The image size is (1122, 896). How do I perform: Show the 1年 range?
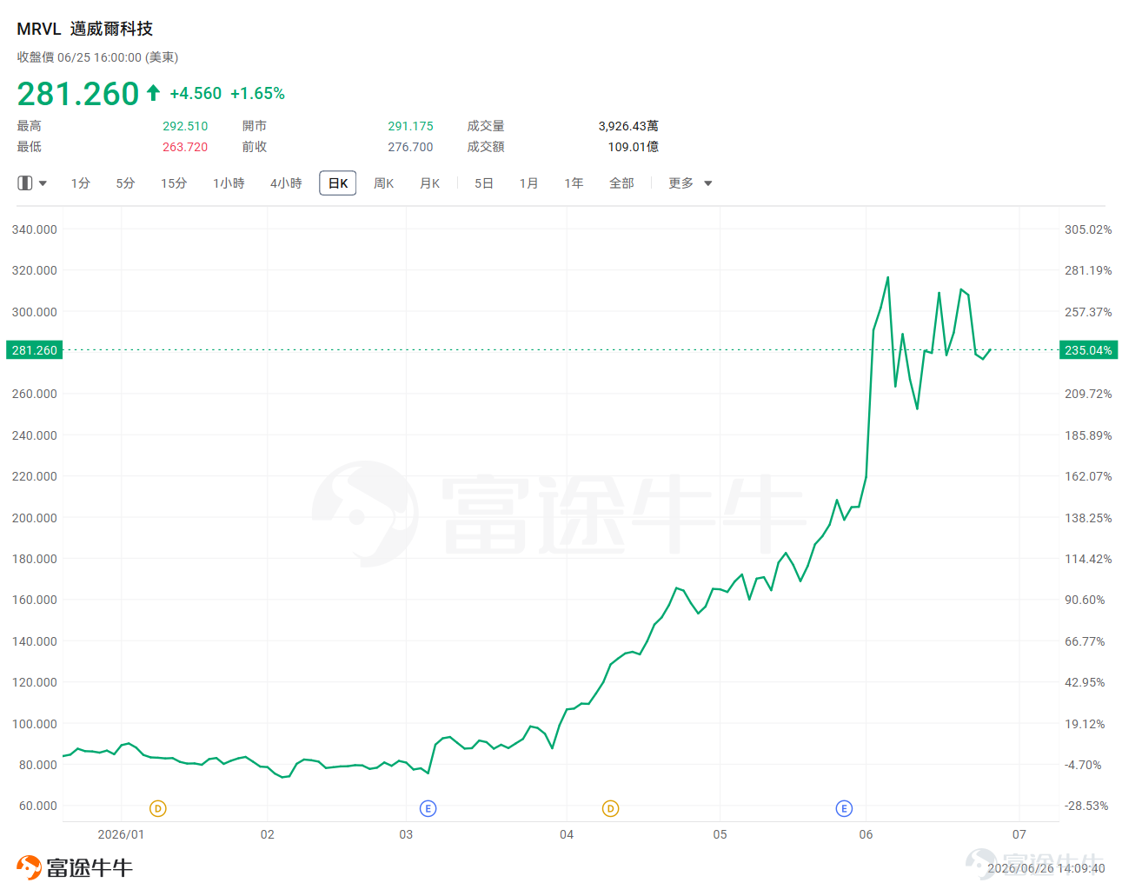tap(574, 183)
